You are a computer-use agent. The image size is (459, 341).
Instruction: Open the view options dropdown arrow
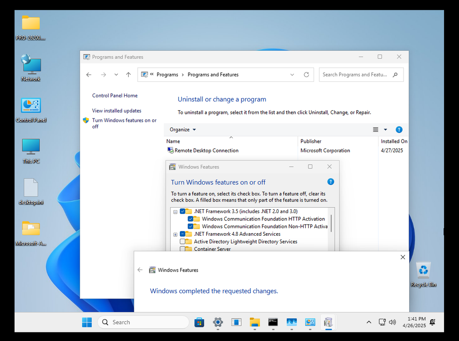[x=386, y=130]
